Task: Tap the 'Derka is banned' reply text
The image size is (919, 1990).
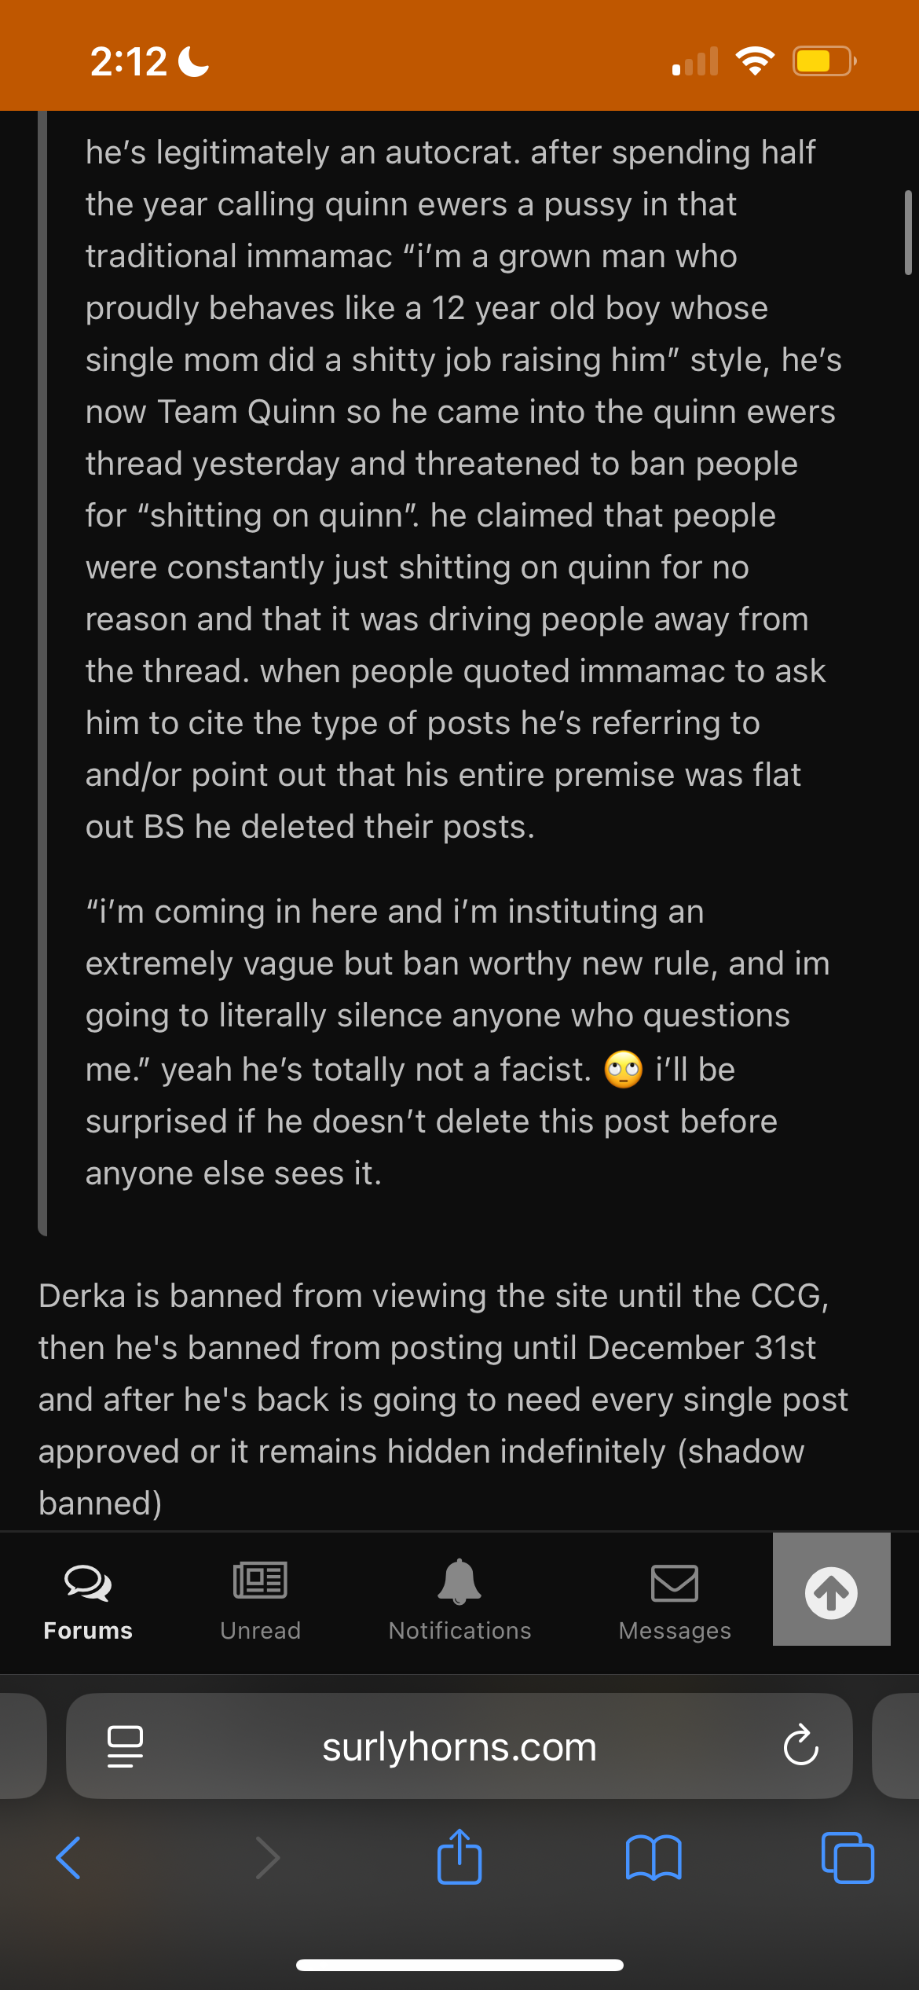Action: click(x=444, y=1399)
